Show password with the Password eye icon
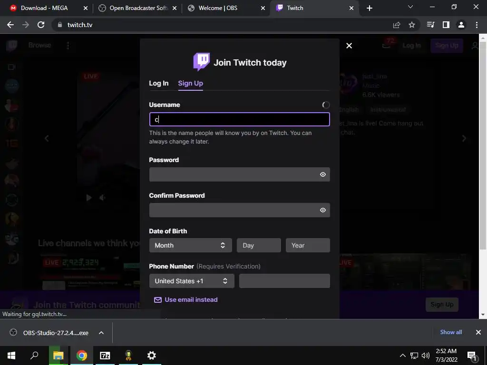The width and height of the screenshot is (487, 365). pos(323,174)
